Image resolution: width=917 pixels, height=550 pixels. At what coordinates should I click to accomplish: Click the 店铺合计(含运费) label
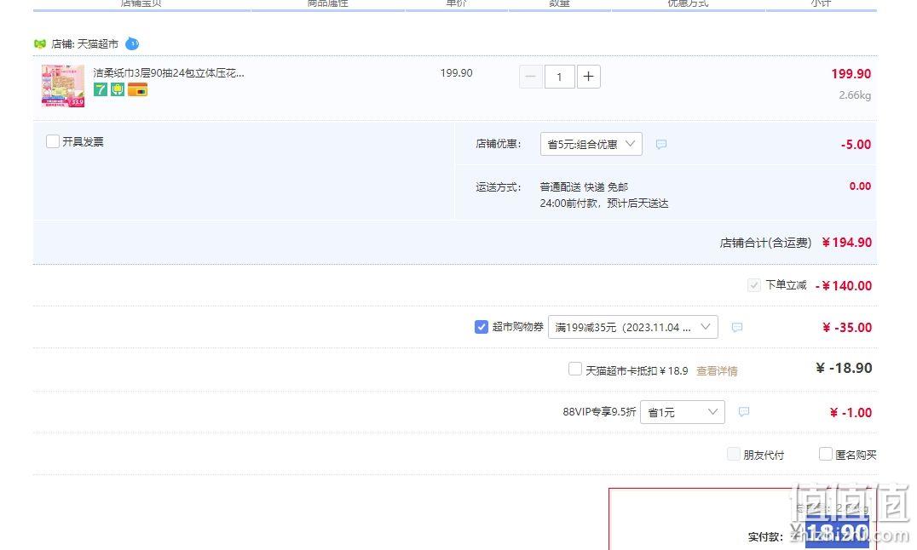[x=765, y=243]
